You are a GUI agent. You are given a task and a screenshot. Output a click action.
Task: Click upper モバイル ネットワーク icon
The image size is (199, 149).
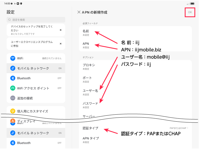[x=13, y=68]
